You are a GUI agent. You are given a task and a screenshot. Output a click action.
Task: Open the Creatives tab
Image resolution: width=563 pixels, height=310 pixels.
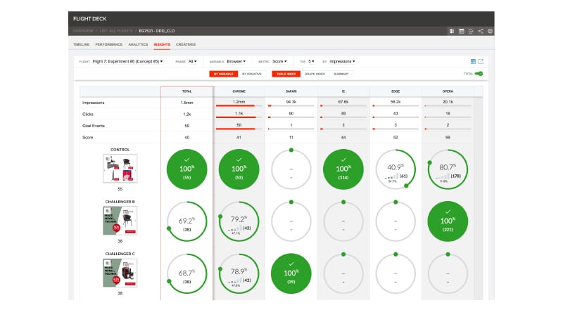coord(186,44)
